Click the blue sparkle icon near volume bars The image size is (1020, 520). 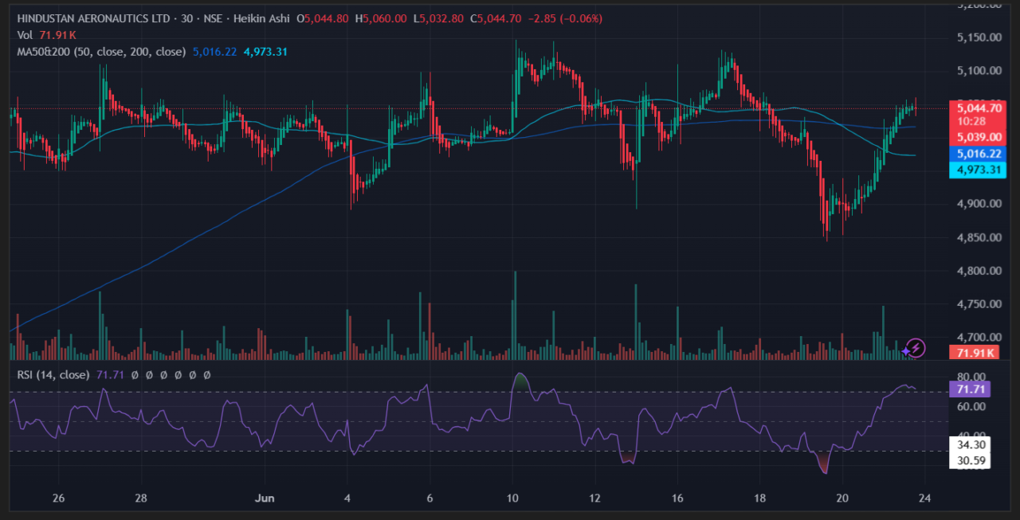click(x=905, y=351)
